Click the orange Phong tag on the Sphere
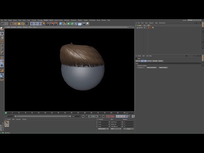 [149, 28]
